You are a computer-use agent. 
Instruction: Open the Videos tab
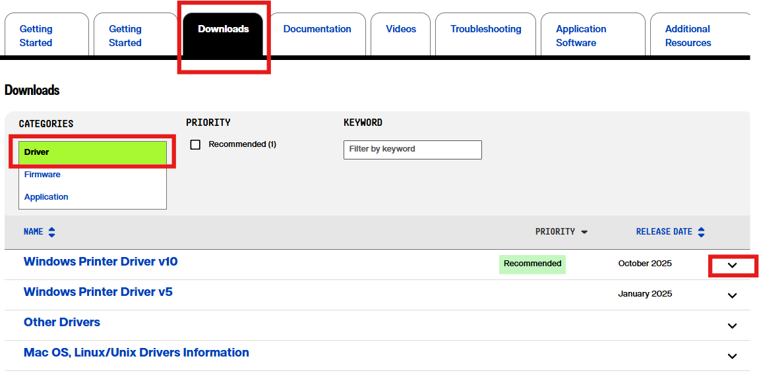401,29
